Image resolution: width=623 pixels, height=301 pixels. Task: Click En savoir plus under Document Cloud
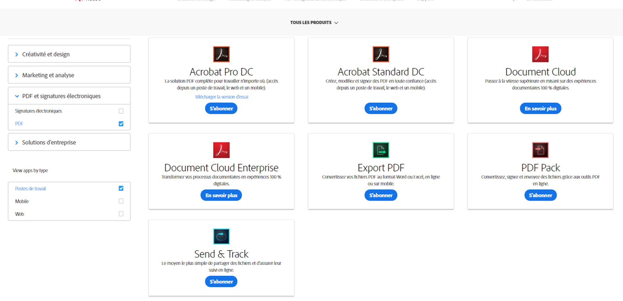pyautogui.click(x=540, y=108)
